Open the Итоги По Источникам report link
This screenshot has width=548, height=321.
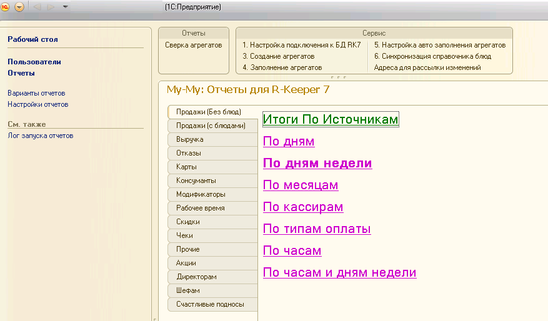point(331,119)
